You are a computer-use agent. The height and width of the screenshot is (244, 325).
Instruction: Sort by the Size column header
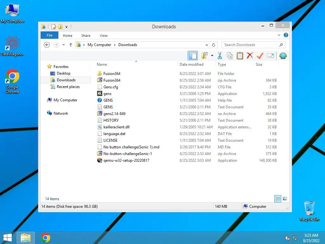[x=259, y=64]
